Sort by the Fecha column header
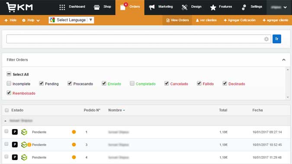Viewport: 292px width, 164px height. pos(257,110)
